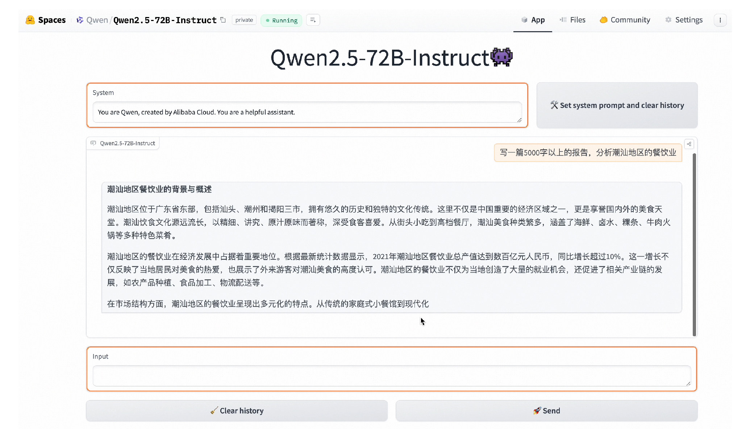The width and height of the screenshot is (750, 429).
Task: Click the Hugging Face logo icon
Action: 30,20
